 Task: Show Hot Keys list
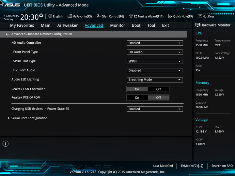[x=206, y=16]
